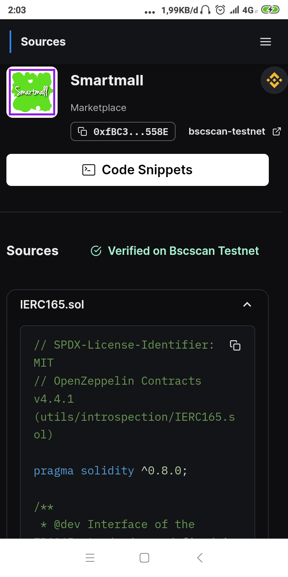The width and height of the screenshot is (288, 577).
Task: Click Verified on Bscscan Testnet text
Action: 184,251
